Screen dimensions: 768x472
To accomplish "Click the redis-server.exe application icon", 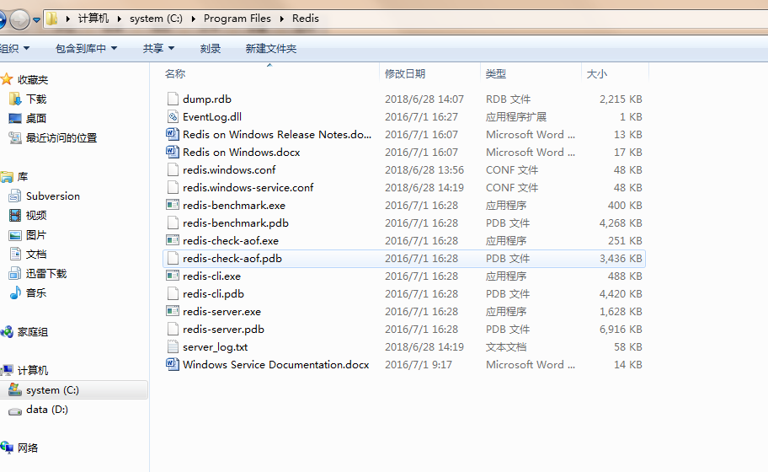I will pyautogui.click(x=173, y=311).
